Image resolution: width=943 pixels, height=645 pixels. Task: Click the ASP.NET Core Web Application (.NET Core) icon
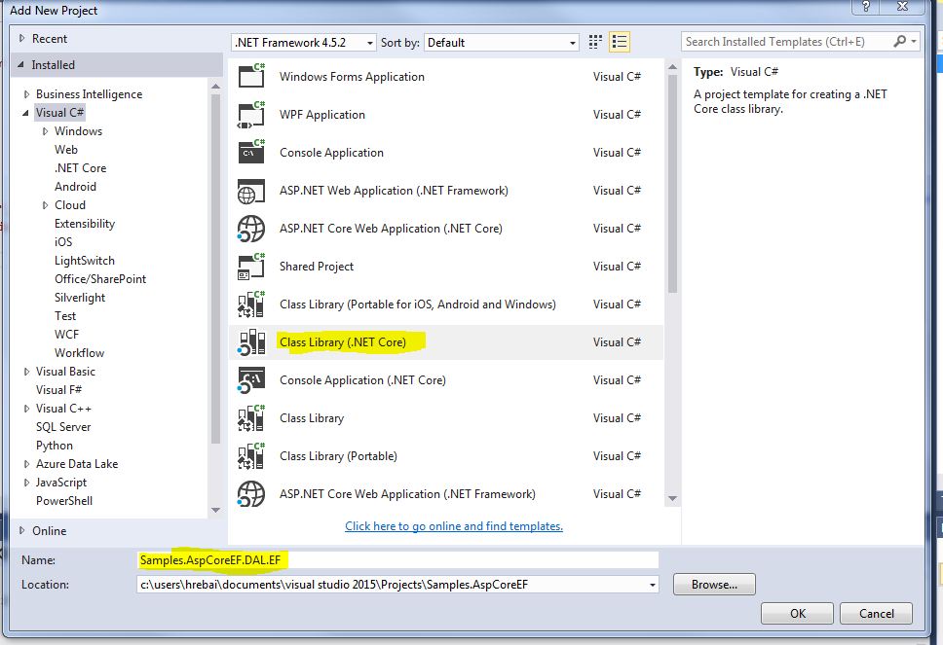tap(251, 229)
